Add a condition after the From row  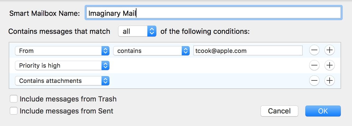tap(330, 50)
